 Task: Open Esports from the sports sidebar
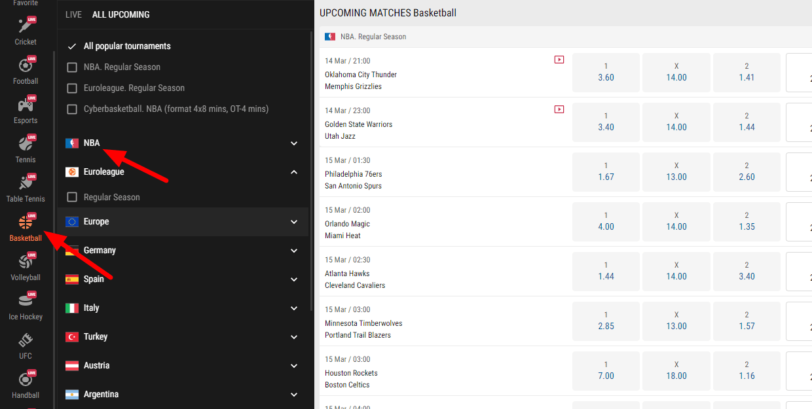click(x=26, y=106)
